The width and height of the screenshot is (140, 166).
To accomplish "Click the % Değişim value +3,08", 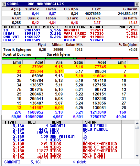I will pyautogui.click(x=133, y=50).
